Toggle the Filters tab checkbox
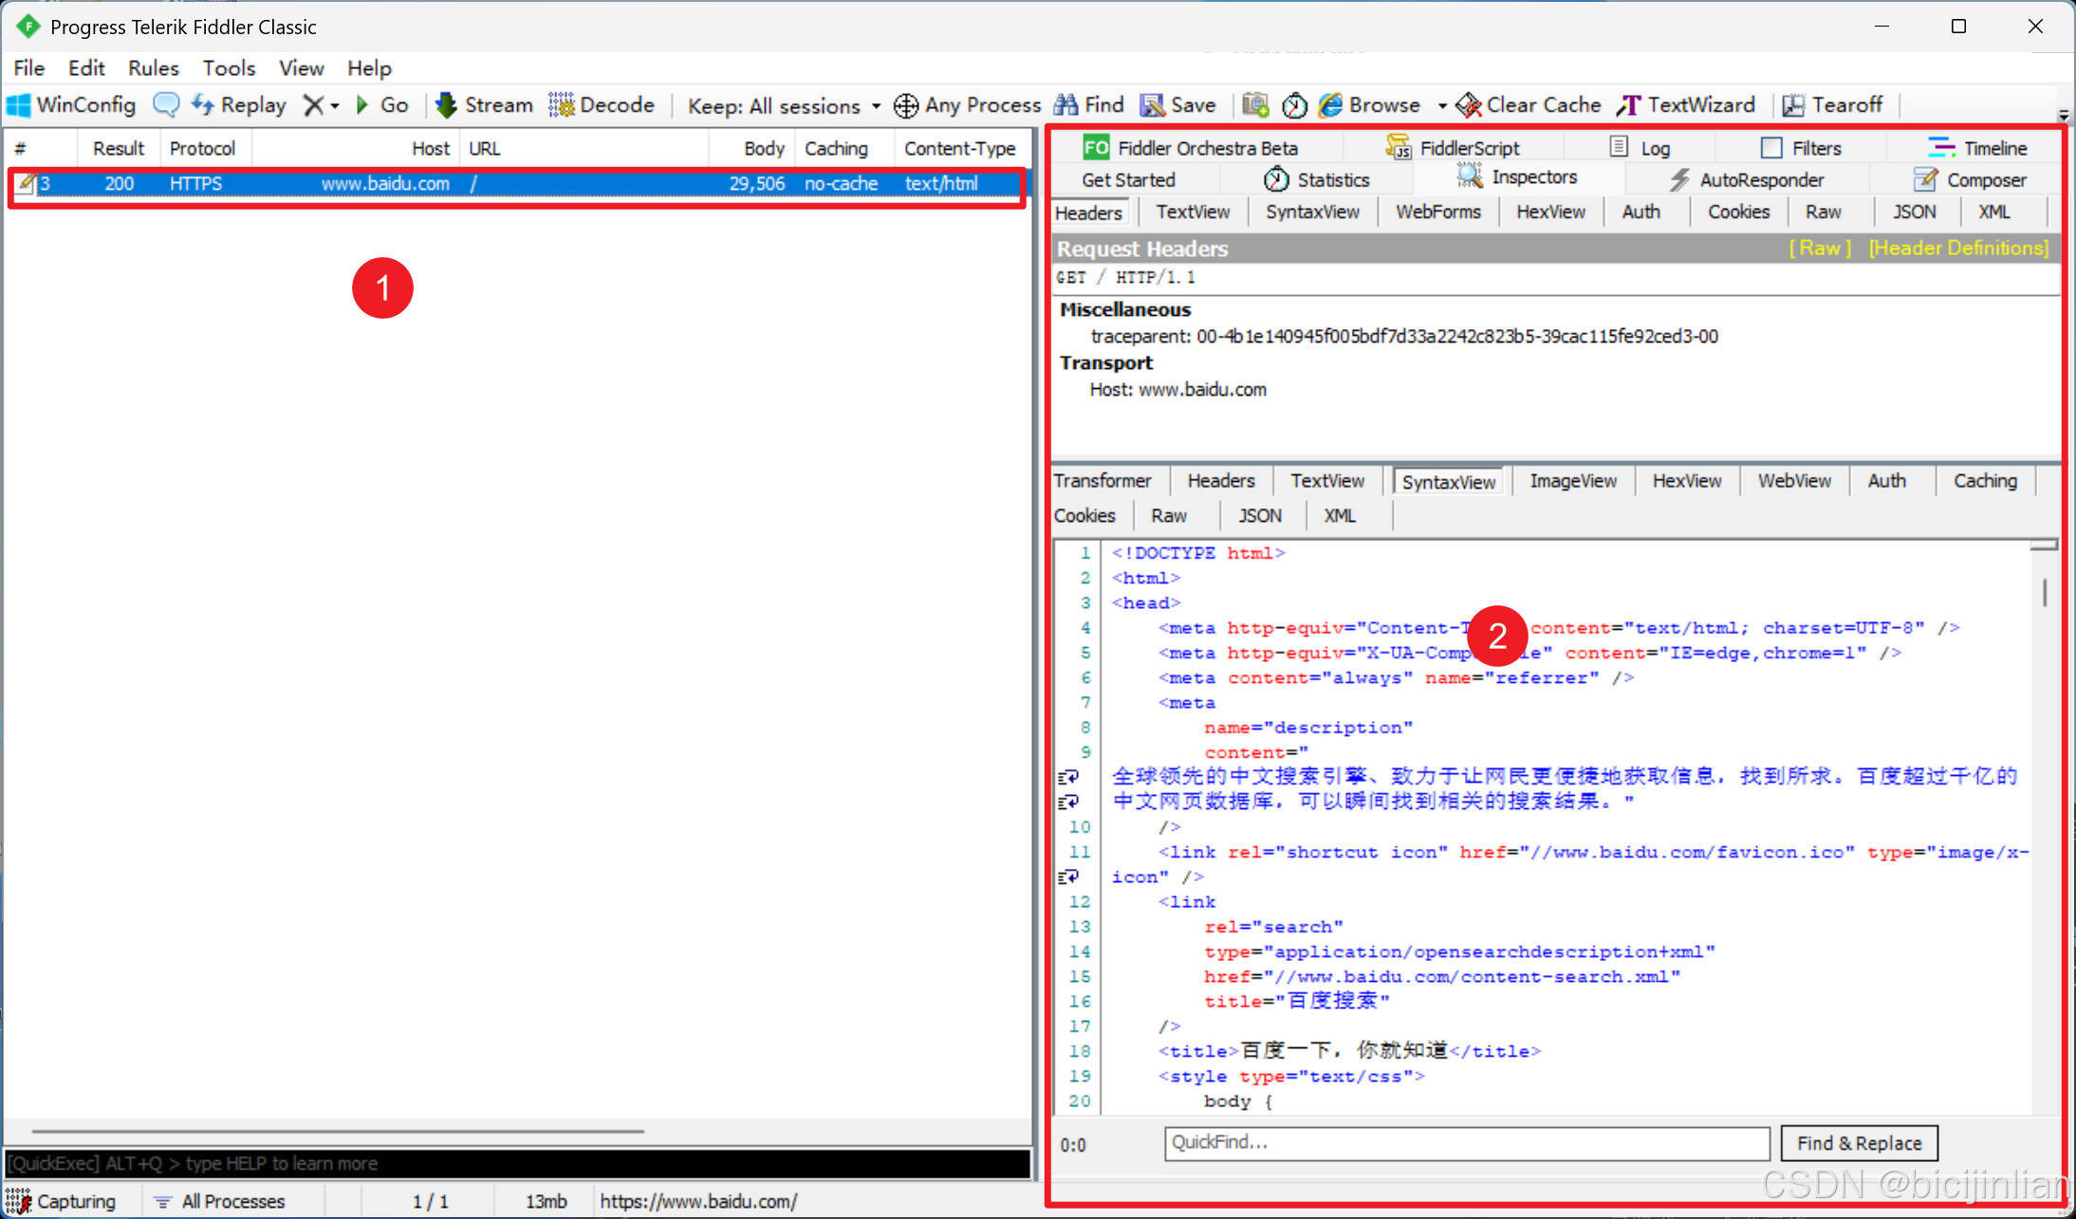The width and height of the screenshot is (2076, 1219). (x=1770, y=148)
